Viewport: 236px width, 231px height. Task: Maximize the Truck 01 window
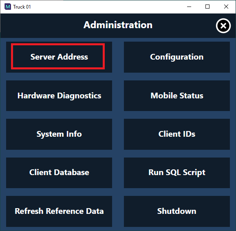tap(207, 7)
